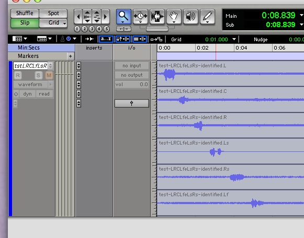The height and width of the screenshot is (238, 304).
Task: Select the Trimmer tool
Action: tap(140, 17)
